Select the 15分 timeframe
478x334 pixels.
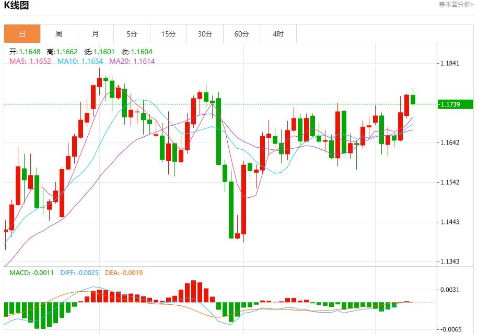coord(168,33)
